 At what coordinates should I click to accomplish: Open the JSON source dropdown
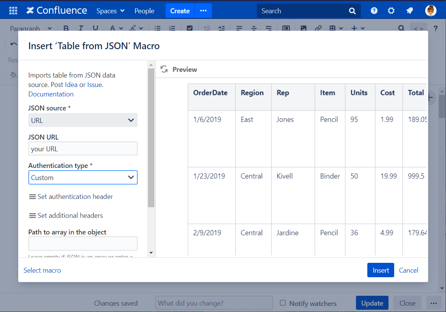pos(83,120)
